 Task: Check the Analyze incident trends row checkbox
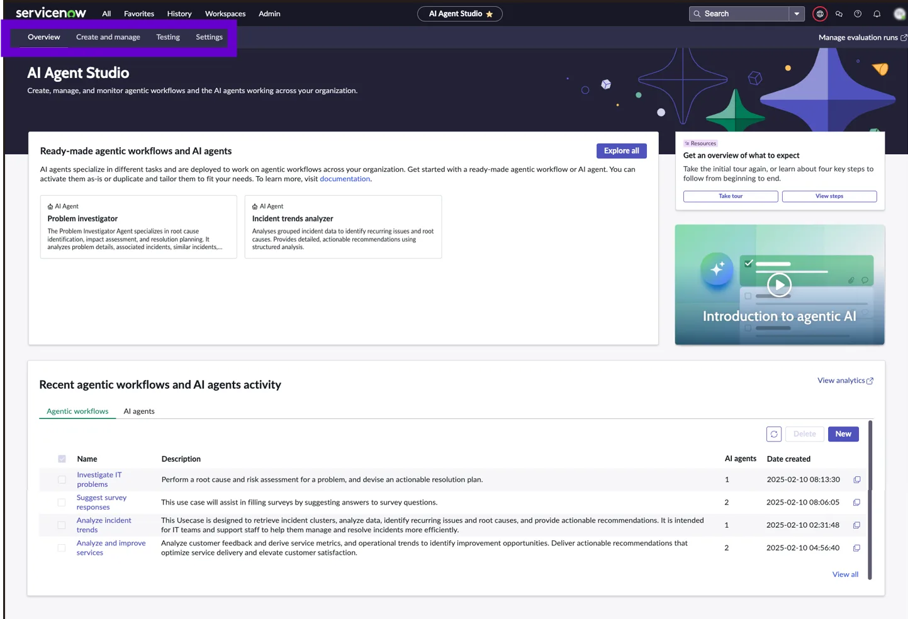pos(62,525)
